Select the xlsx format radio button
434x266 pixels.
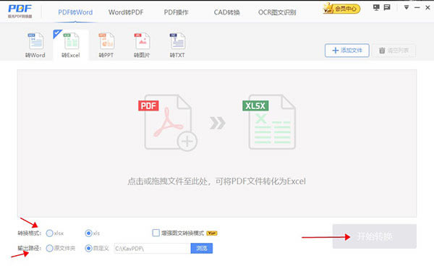[49, 233]
